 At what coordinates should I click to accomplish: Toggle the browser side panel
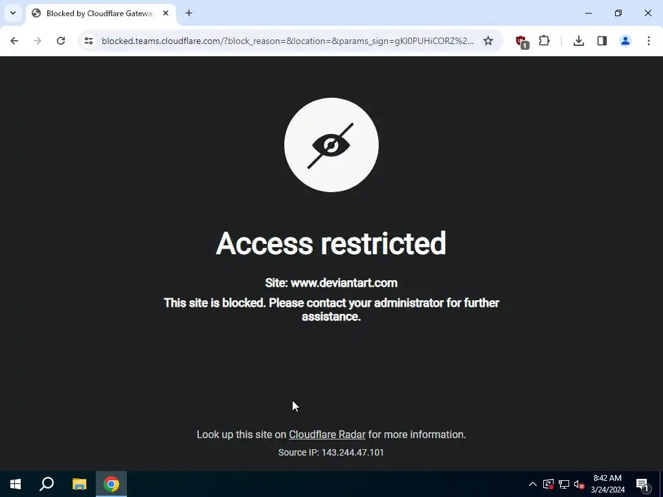pyautogui.click(x=601, y=41)
